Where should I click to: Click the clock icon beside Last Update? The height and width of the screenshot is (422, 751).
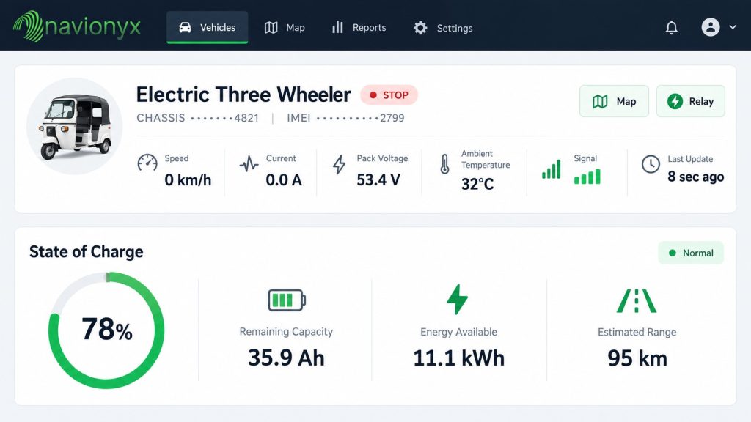[651, 164]
